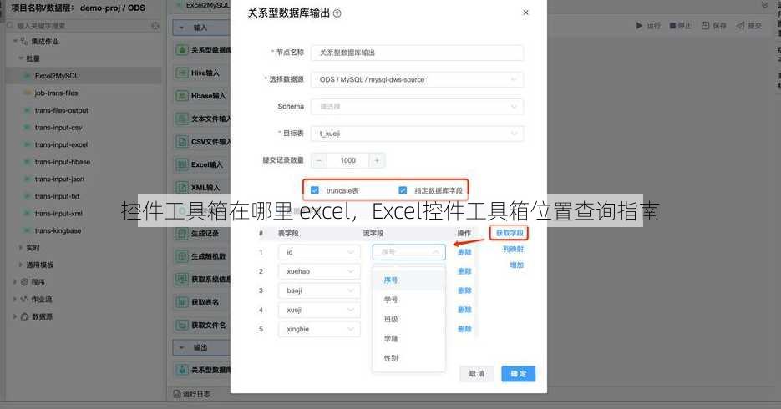The height and width of the screenshot is (409, 781).
Task: Click the 停止 stop icon in toolbar
Action: pyautogui.click(x=672, y=25)
